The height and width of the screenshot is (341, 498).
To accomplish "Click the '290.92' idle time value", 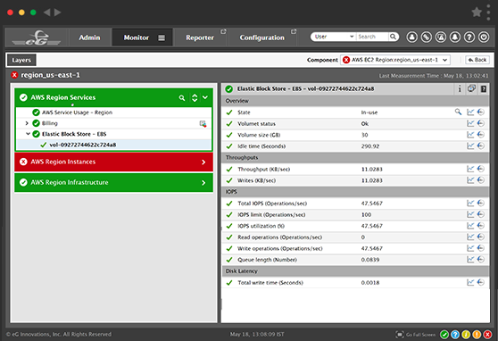I will [370, 146].
